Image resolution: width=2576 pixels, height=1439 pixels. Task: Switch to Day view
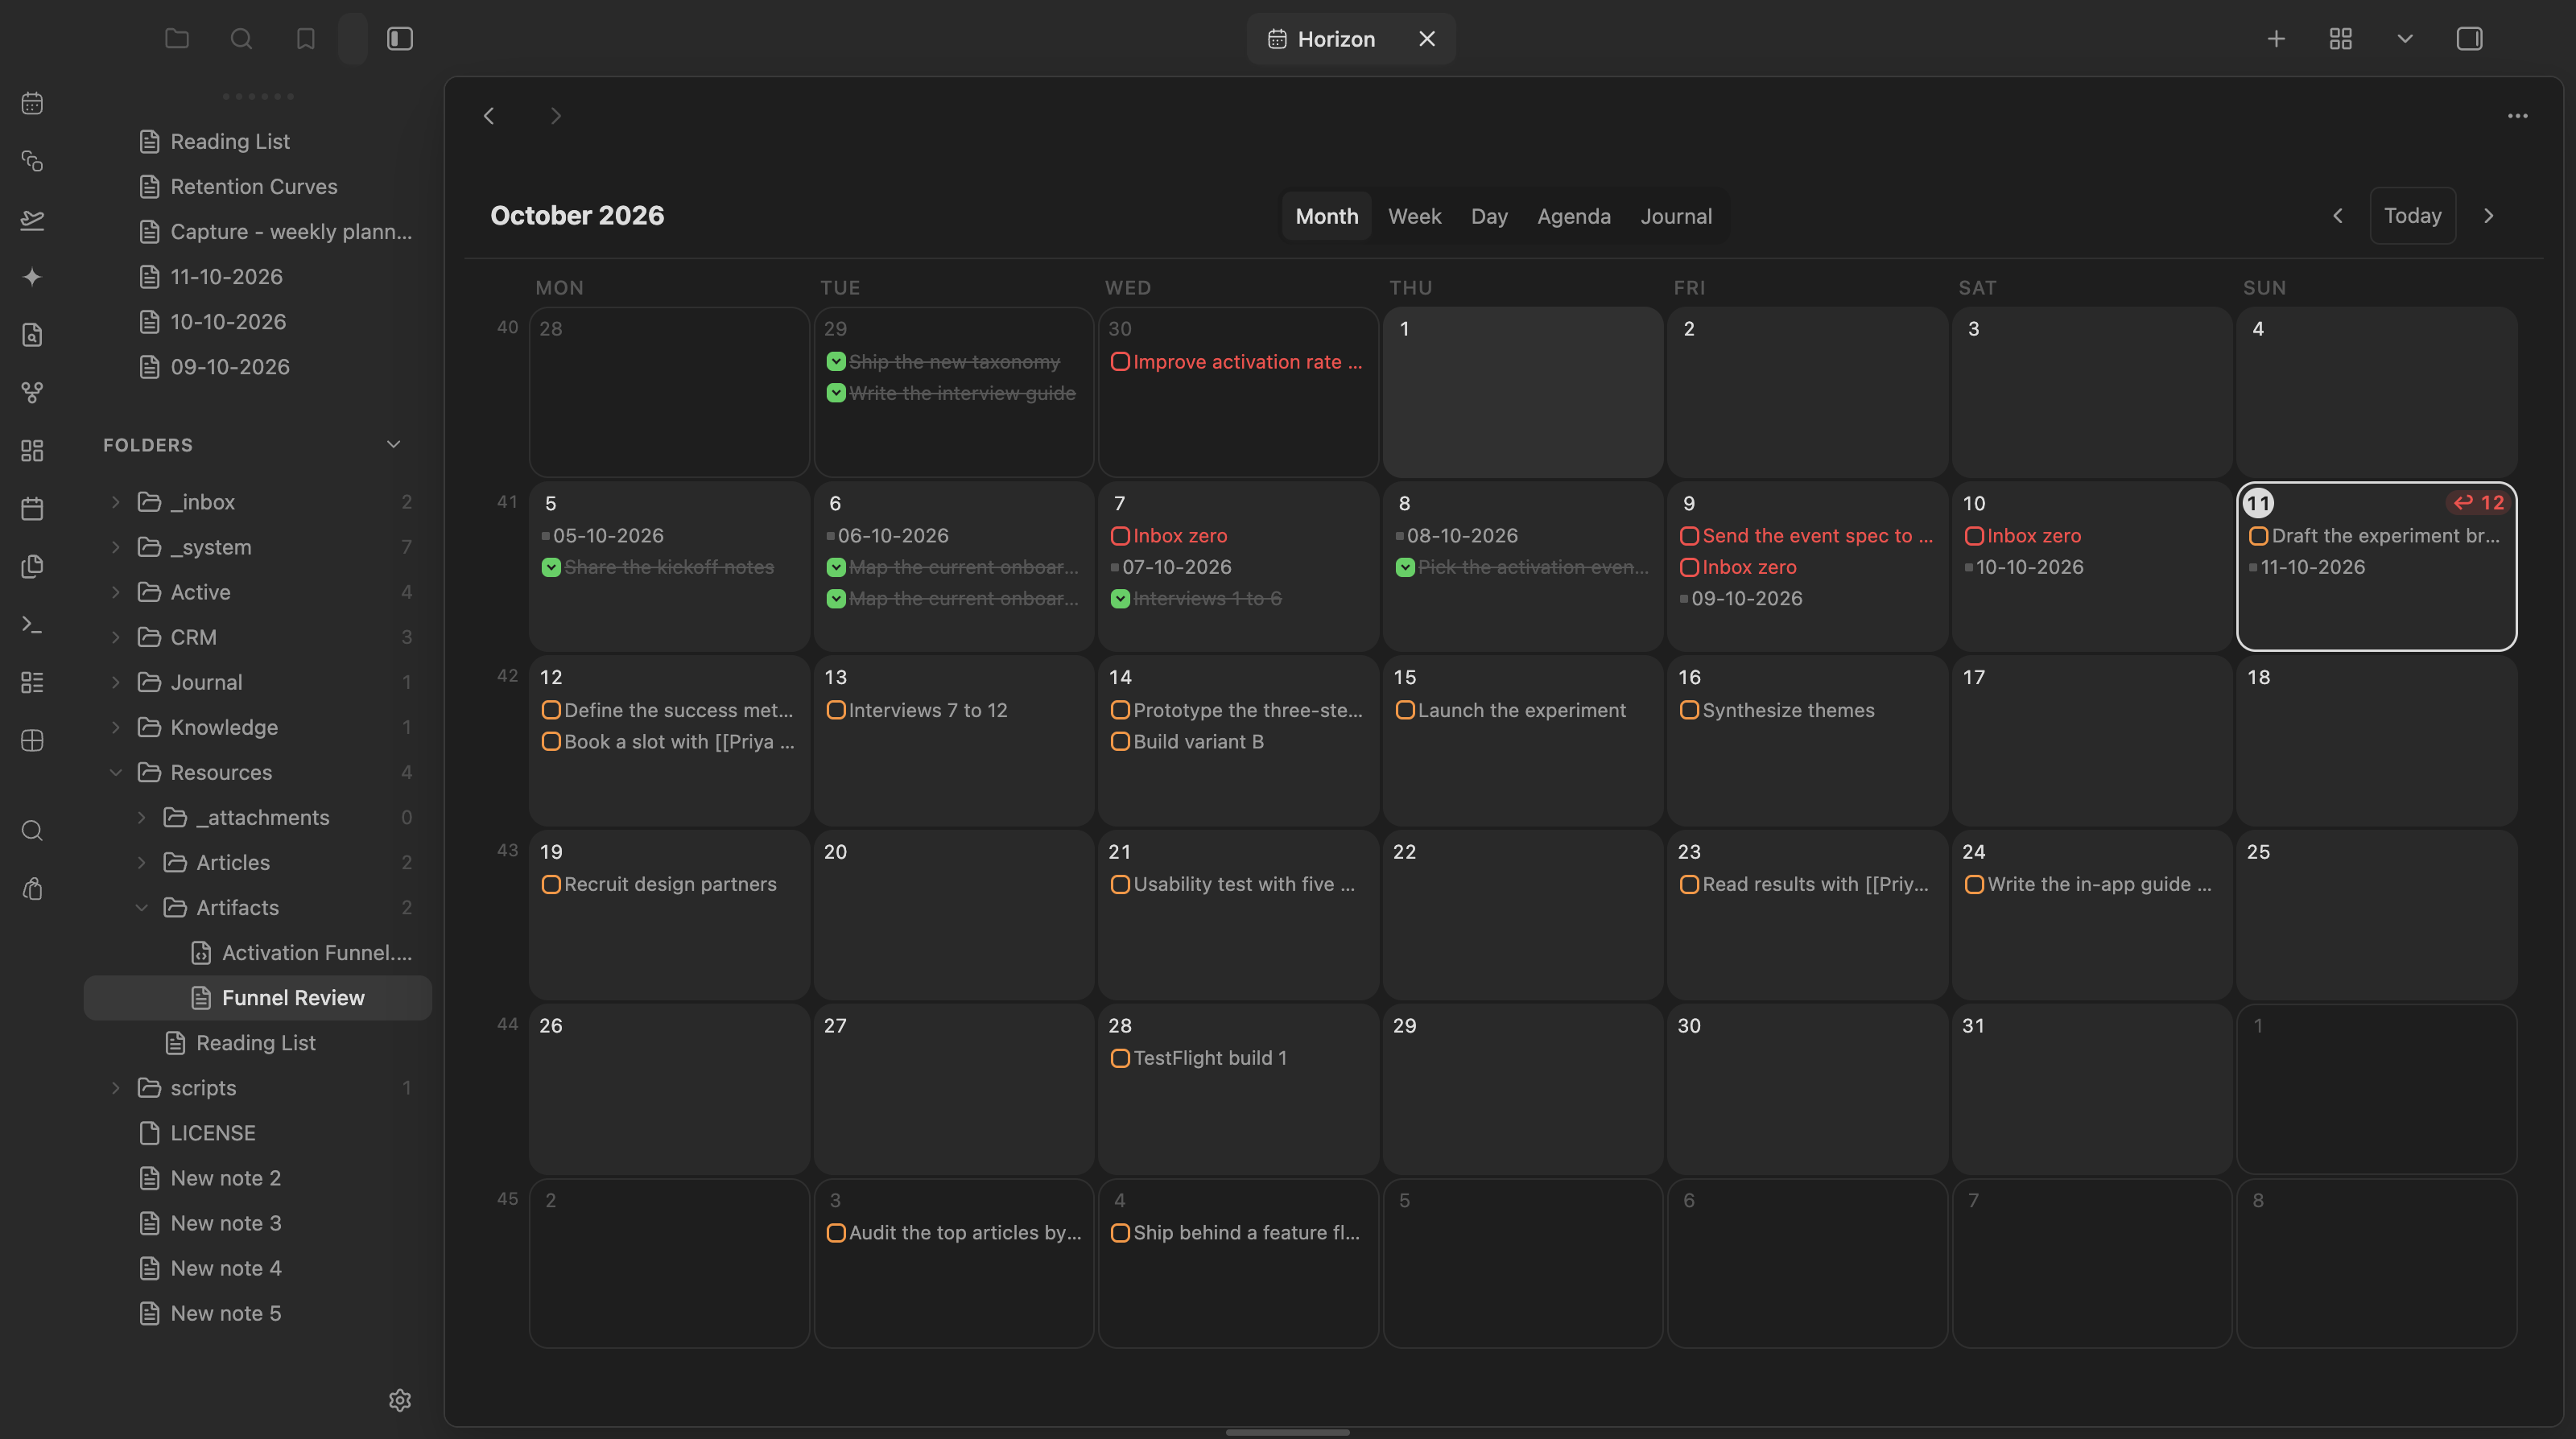(x=1489, y=216)
